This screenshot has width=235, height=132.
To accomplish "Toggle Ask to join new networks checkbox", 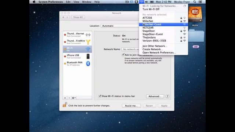I will click(x=123, y=55).
